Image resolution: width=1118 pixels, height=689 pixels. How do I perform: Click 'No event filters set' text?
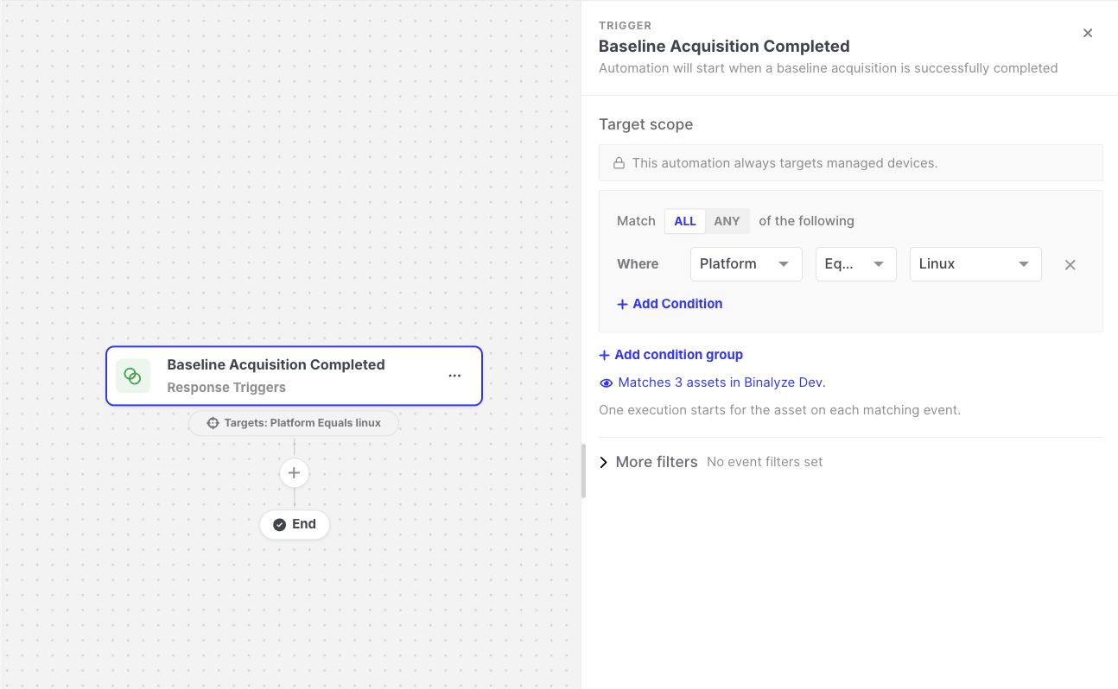click(765, 462)
